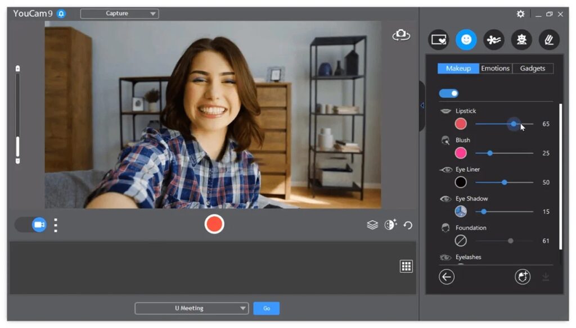576x328 pixels.
Task: Switch to the Gadgets tab
Action: click(533, 69)
